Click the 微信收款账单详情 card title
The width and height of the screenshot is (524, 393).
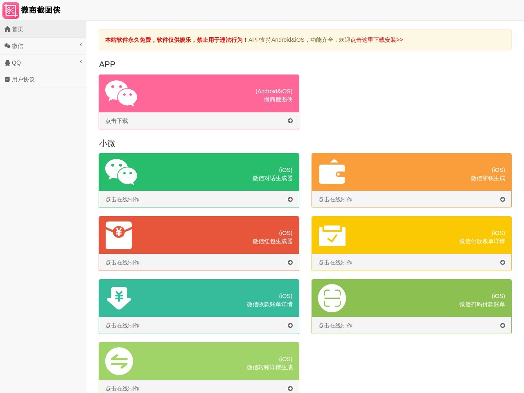270,304
